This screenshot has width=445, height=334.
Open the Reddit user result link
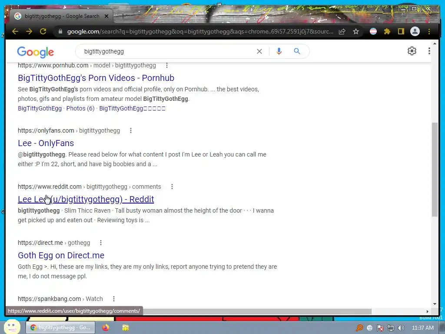86,199
